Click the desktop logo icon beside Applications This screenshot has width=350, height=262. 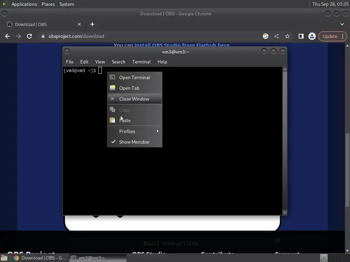tap(5, 4)
